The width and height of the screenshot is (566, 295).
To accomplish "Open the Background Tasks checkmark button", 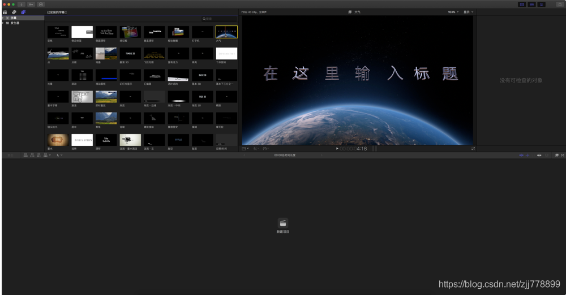I will (41, 5).
